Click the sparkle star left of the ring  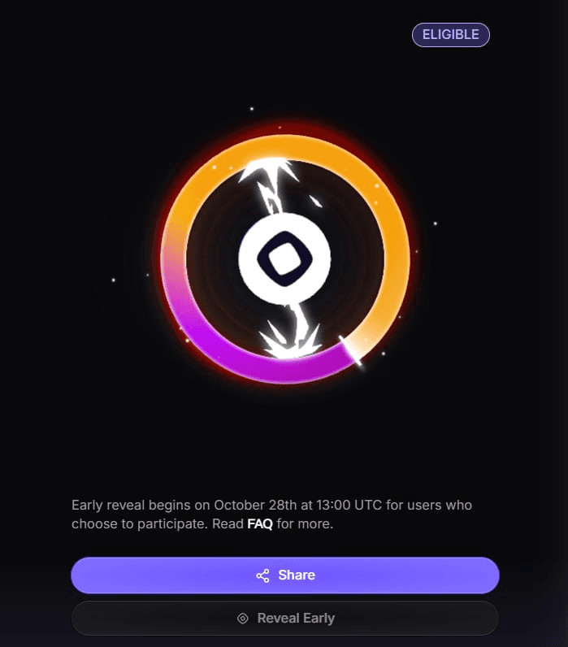[x=114, y=280]
